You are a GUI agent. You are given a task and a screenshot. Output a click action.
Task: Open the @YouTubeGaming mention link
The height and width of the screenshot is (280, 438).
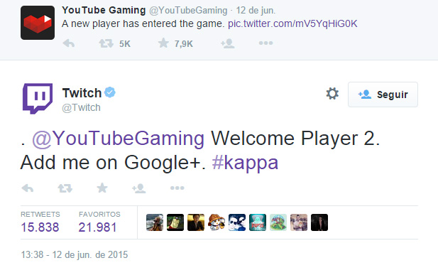(x=118, y=139)
